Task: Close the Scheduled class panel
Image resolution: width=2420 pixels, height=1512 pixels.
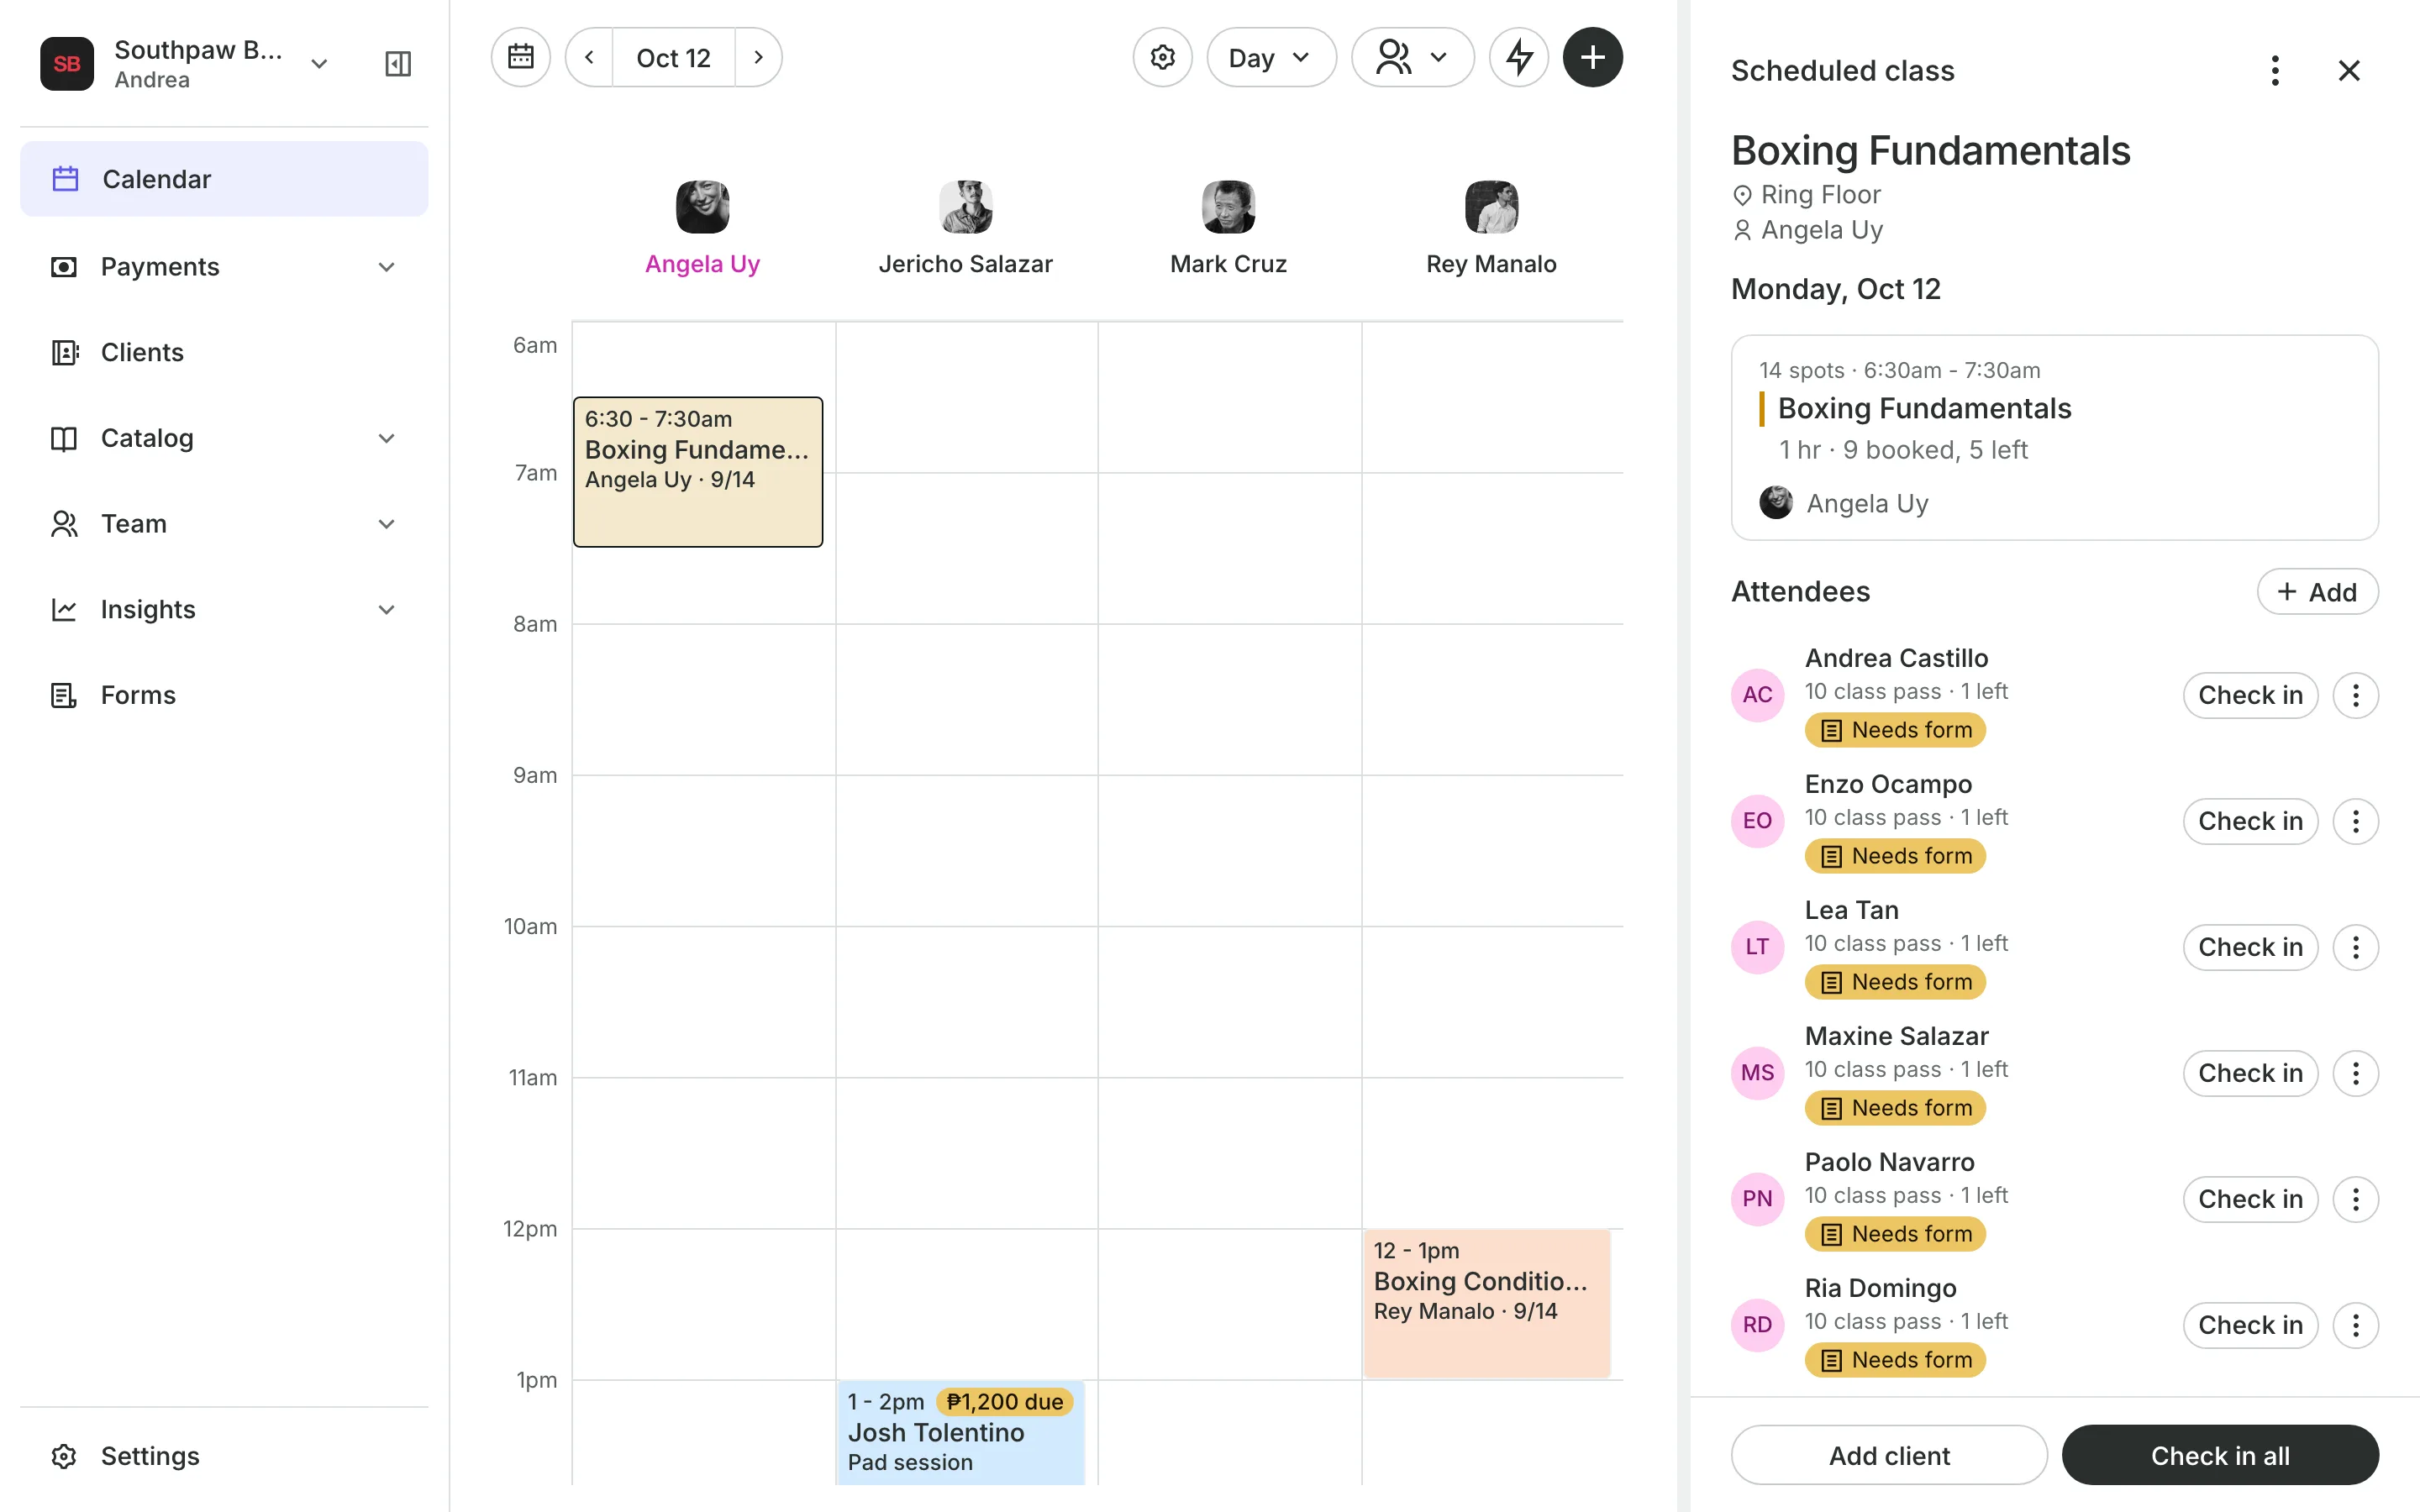Action: [2349, 70]
